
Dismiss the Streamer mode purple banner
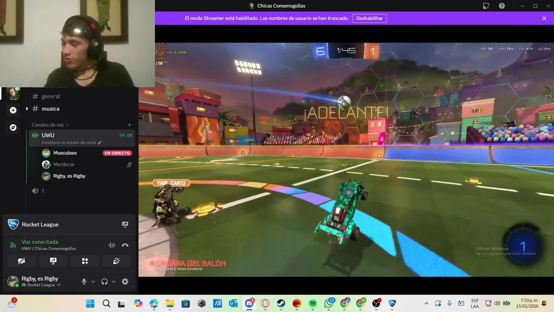point(544,18)
